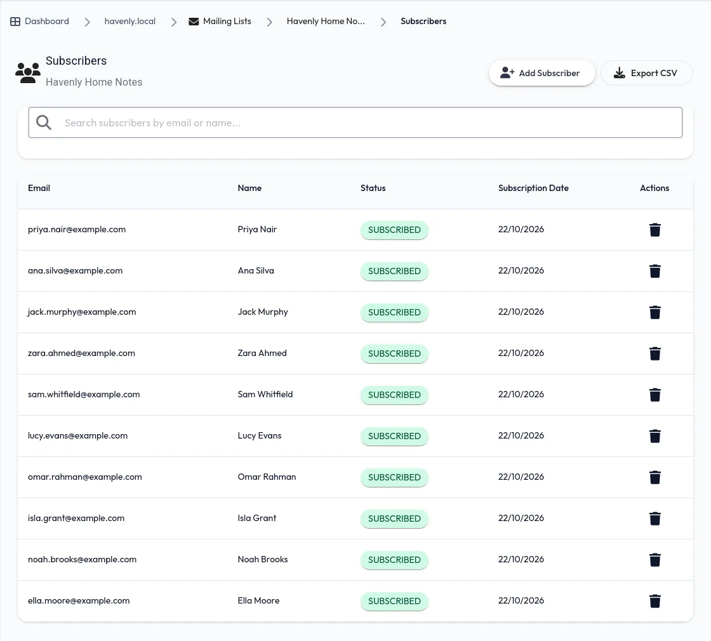Click the Status column header
Screen dimensions: 711x641
pyautogui.click(x=373, y=188)
